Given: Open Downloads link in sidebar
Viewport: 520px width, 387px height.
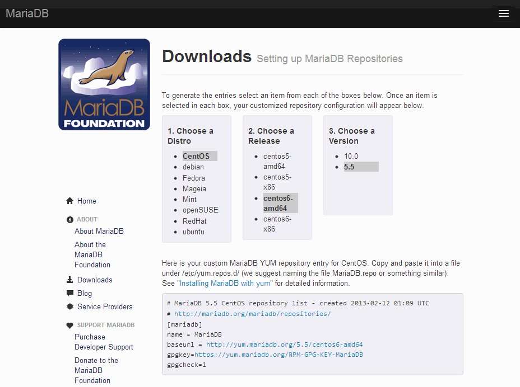Looking at the screenshot, I should (x=95, y=280).
